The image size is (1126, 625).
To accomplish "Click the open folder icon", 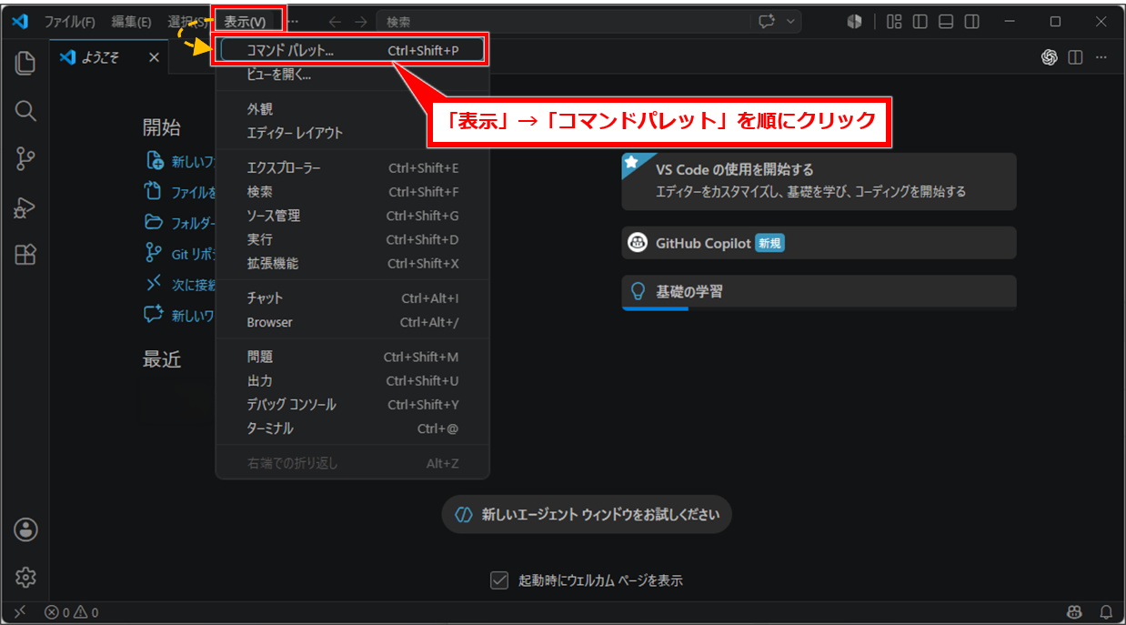I will (155, 222).
